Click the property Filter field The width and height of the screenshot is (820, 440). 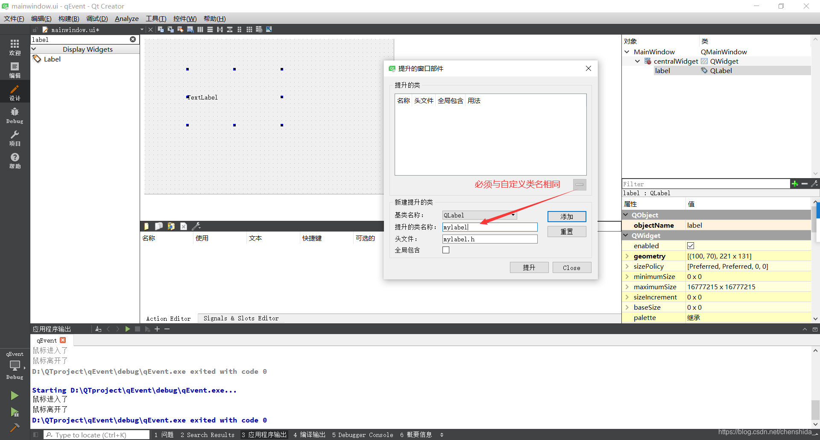(x=706, y=184)
